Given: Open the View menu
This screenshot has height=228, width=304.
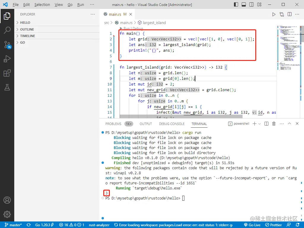Looking at the screenshot, I should [x=58, y=4].
